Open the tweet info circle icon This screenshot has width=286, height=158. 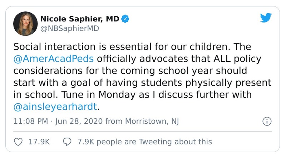pos(266,122)
